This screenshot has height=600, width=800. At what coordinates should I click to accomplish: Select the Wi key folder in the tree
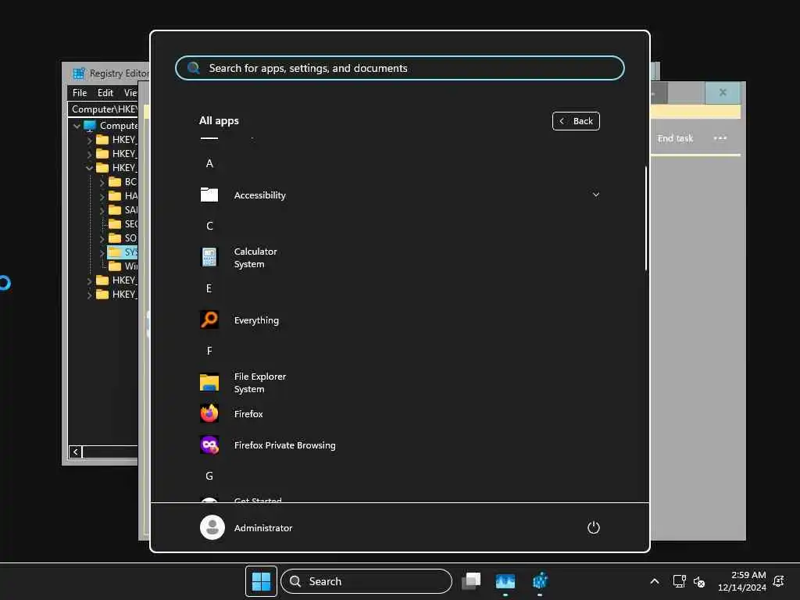[x=123, y=266]
